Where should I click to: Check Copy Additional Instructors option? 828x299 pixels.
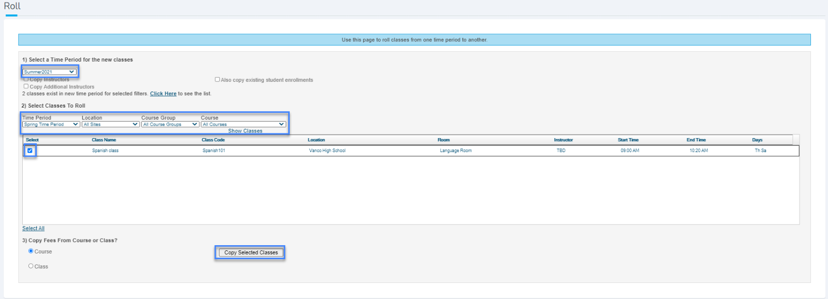point(26,86)
